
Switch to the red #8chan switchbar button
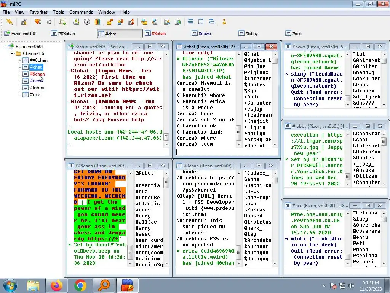167,34
